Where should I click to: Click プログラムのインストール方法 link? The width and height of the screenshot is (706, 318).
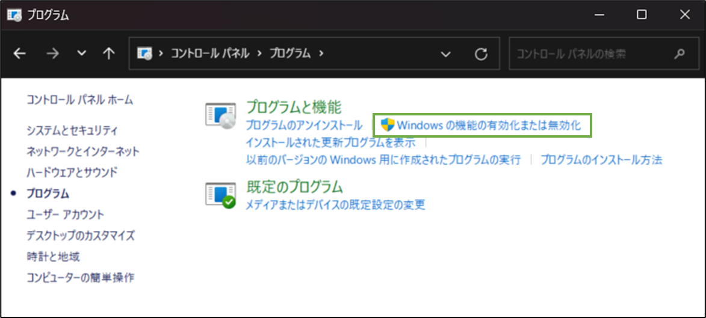point(601,159)
